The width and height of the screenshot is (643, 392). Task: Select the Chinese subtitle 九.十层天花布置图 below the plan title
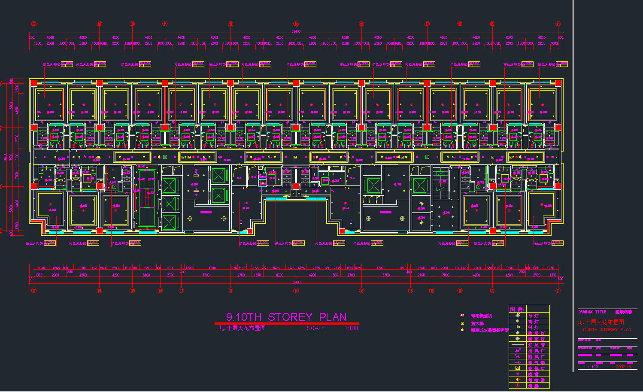(242, 328)
